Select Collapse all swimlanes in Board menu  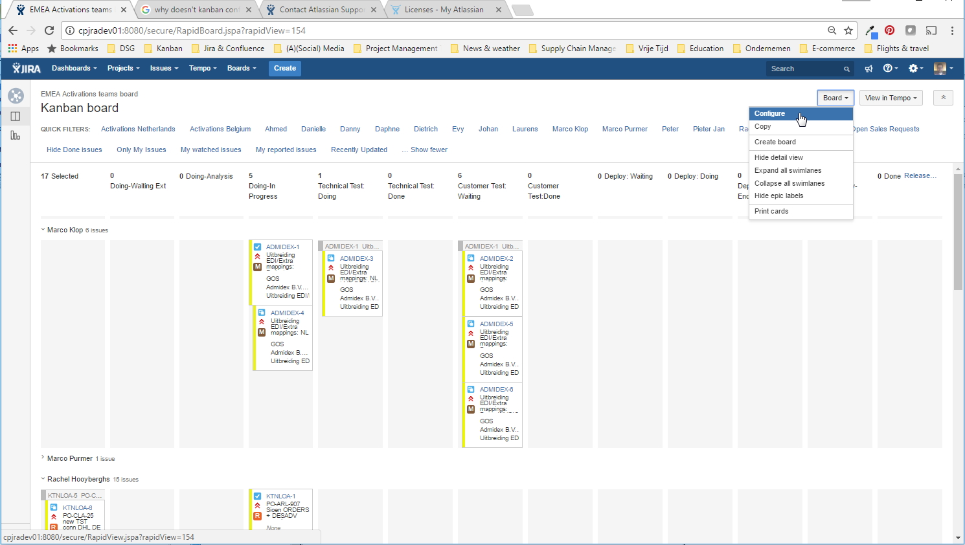coord(800,183)
